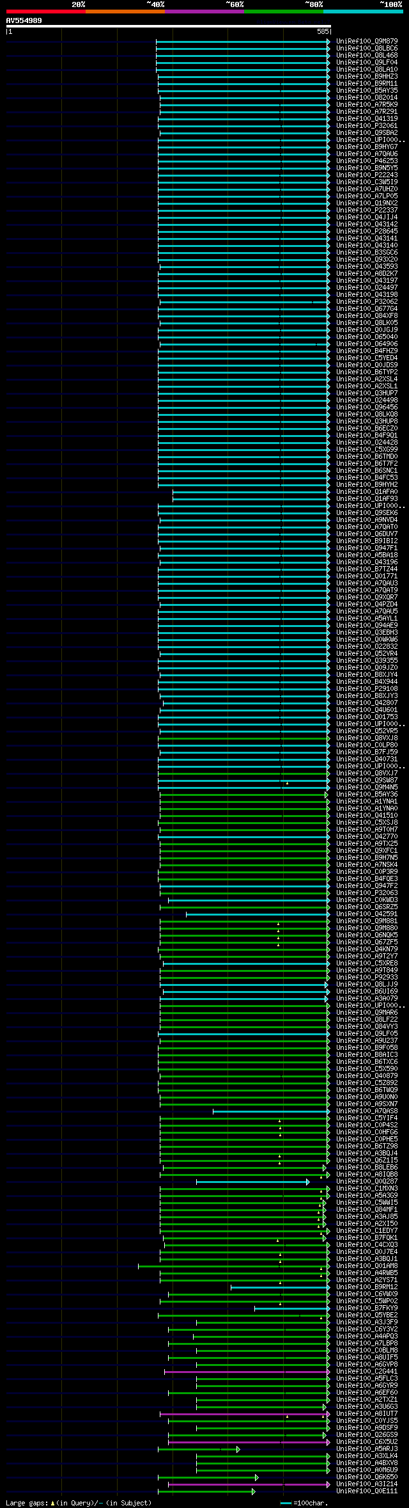Click yellow gap marker on the UniRef100_Q9SW87 row
Viewport: 409px width, 1508px height.
(x=287, y=783)
